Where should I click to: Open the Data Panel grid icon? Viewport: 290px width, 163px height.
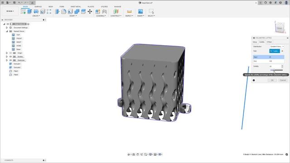pyautogui.click(x=3, y=3)
